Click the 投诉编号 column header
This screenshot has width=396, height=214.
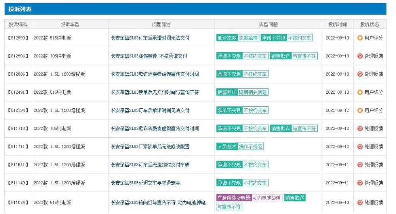coord(18,25)
